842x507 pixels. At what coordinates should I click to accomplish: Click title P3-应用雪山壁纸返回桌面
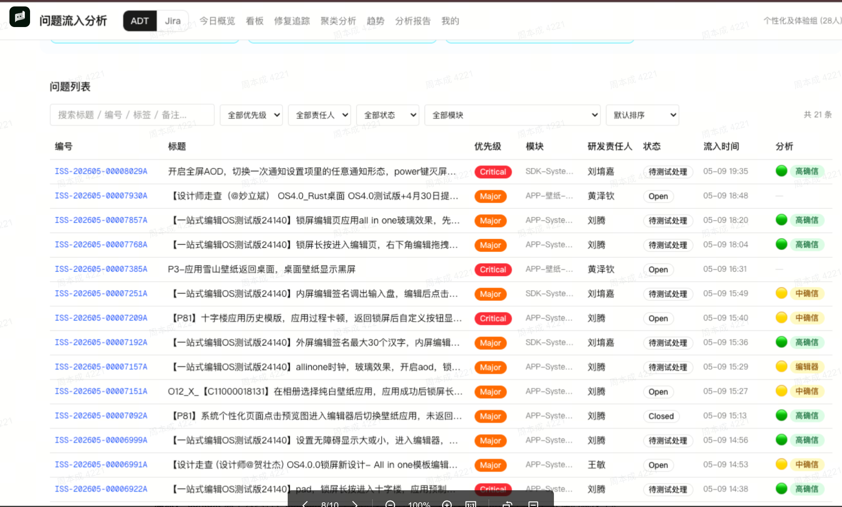click(x=261, y=269)
